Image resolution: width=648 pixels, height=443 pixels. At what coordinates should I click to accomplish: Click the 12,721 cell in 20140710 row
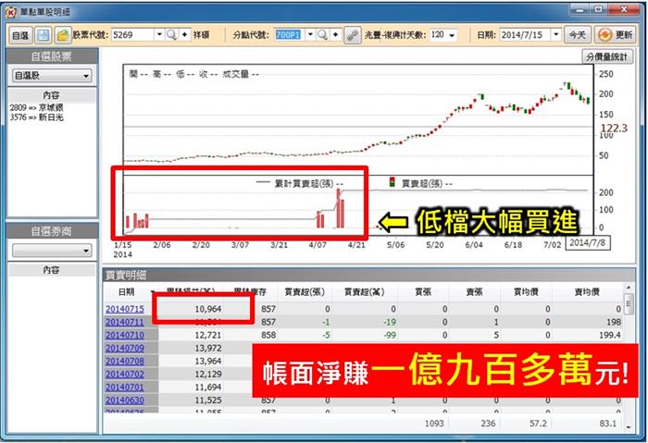pos(208,335)
